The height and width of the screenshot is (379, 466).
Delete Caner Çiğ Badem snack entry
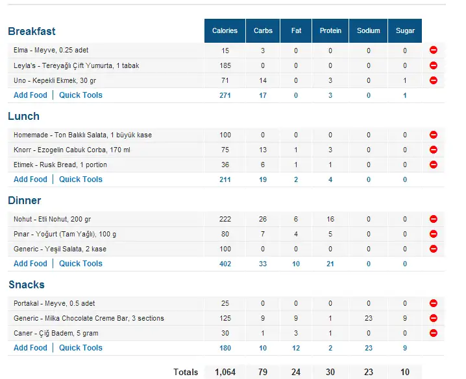[434, 333]
